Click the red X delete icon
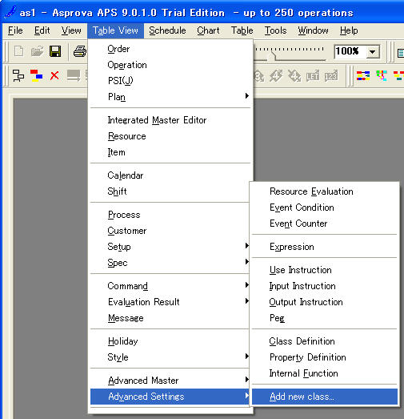Image resolution: width=404 pixels, height=419 pixels. [x=54, y=75]
